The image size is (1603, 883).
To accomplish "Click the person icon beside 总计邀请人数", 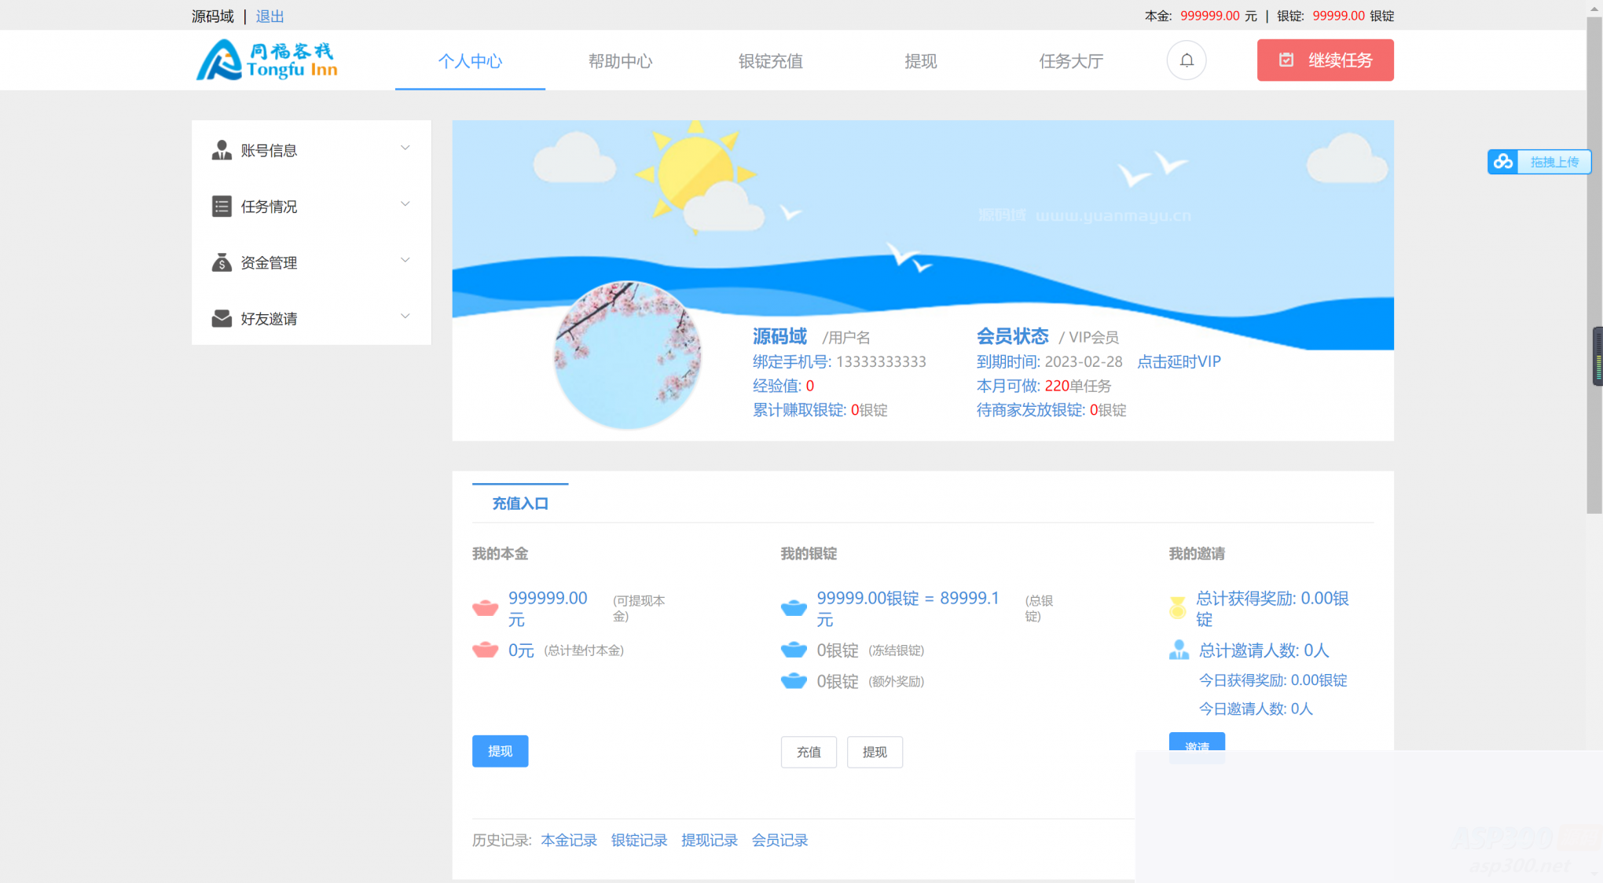I will (x=1178, y=650).
